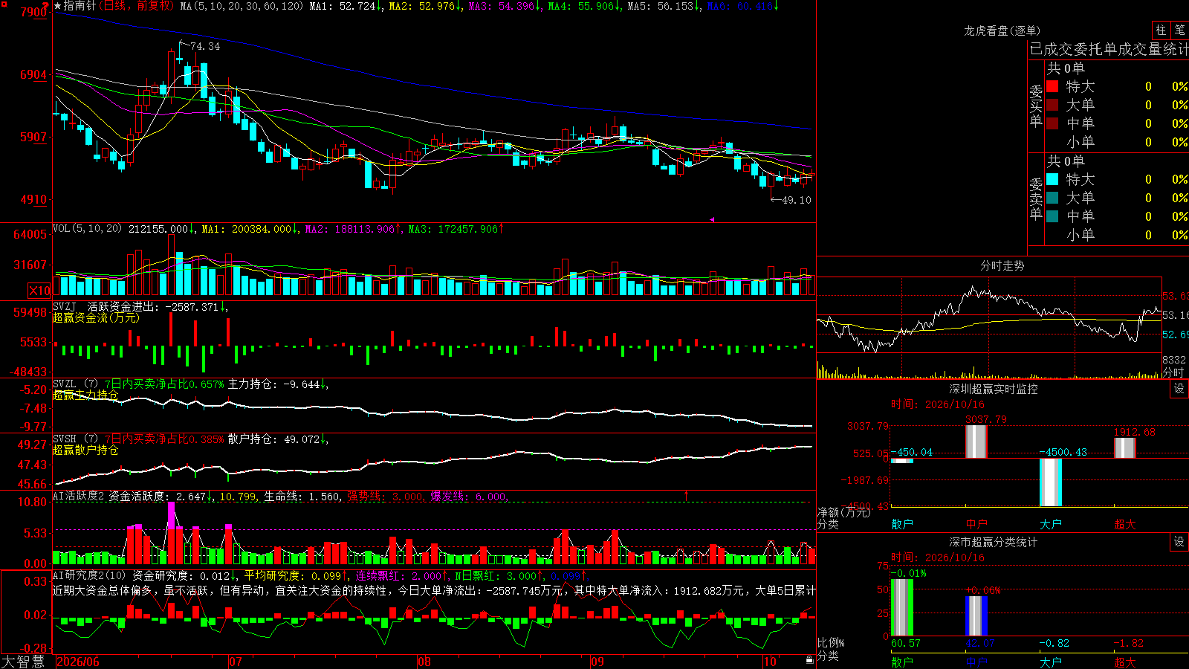Click the 龙虎看盘(逐单) panel title
Screen dimensions: 1189x669
1002,30
